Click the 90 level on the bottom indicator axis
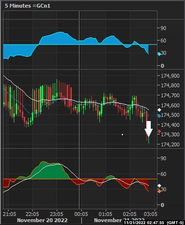185x225 pixels. 163,158
